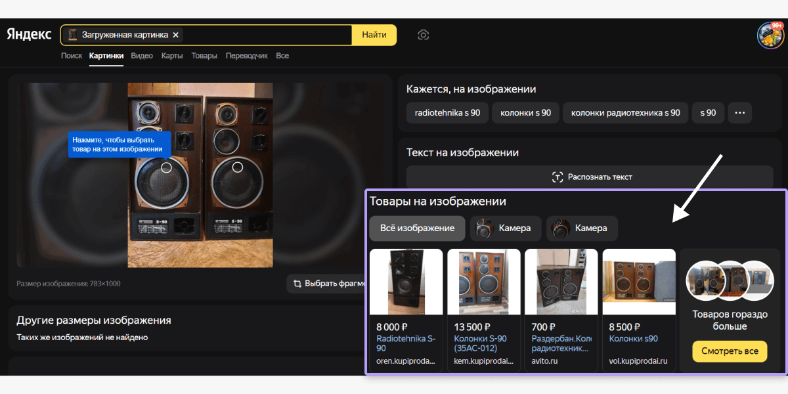The width and height of the screenshot is (788, 394).
Task: Open the user profile avatar
Action: click(770, 35)
